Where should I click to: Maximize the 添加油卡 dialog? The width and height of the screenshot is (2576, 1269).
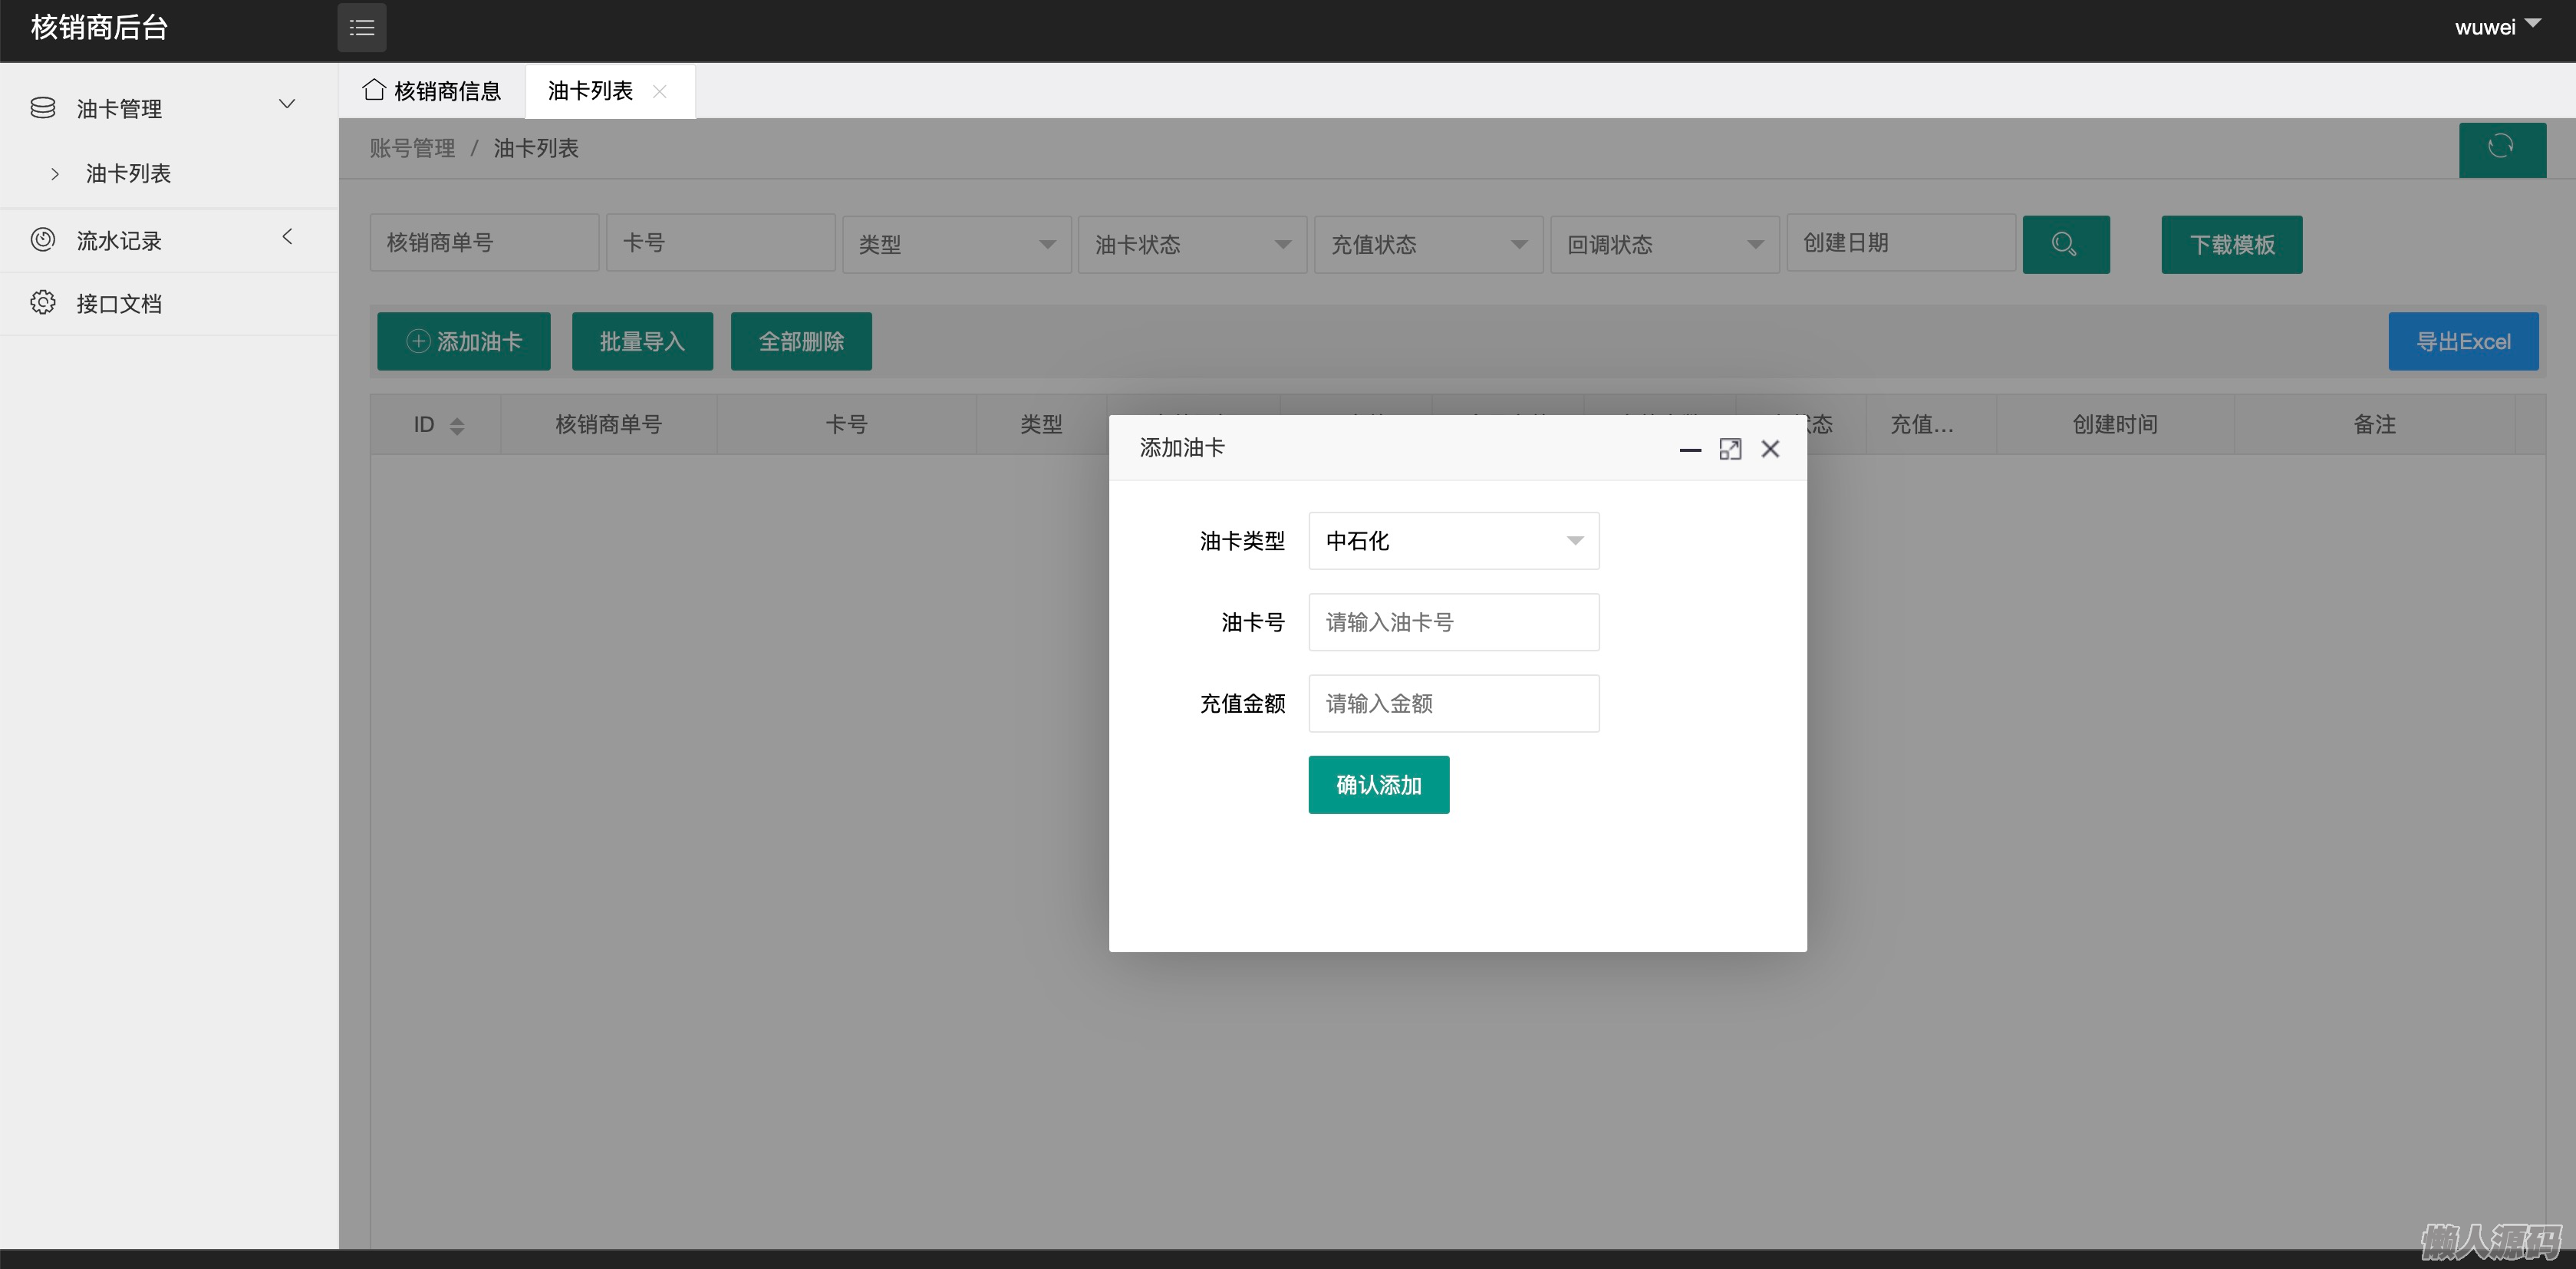(x=1730, y=449)
